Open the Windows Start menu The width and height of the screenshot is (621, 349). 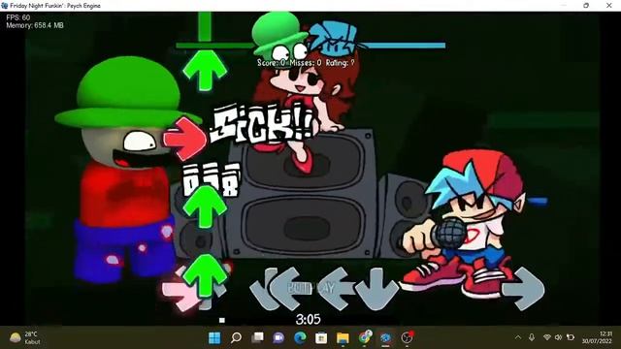[x=214, y=338]
